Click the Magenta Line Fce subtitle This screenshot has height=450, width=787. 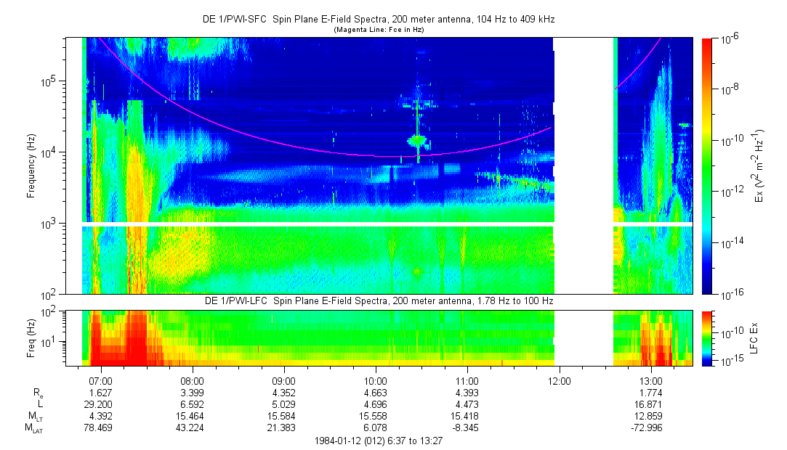[x=378, y=30]
